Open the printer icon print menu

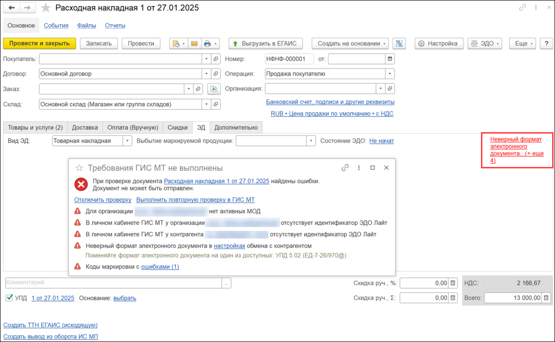(211, 43)
